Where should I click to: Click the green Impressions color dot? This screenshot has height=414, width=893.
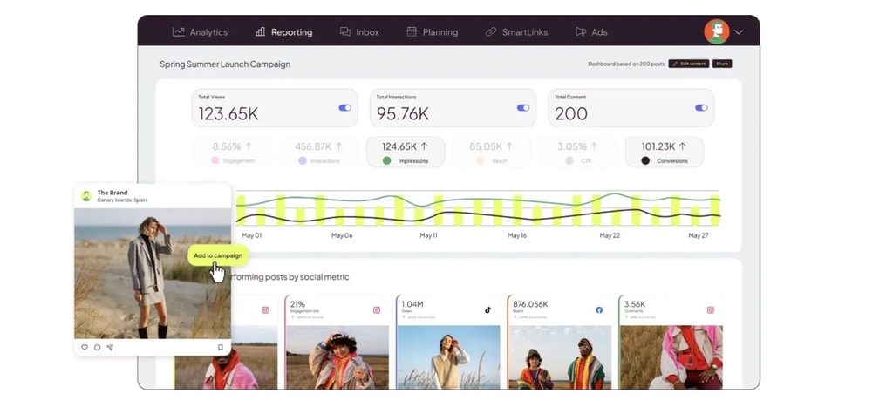(x=386, y=161)
